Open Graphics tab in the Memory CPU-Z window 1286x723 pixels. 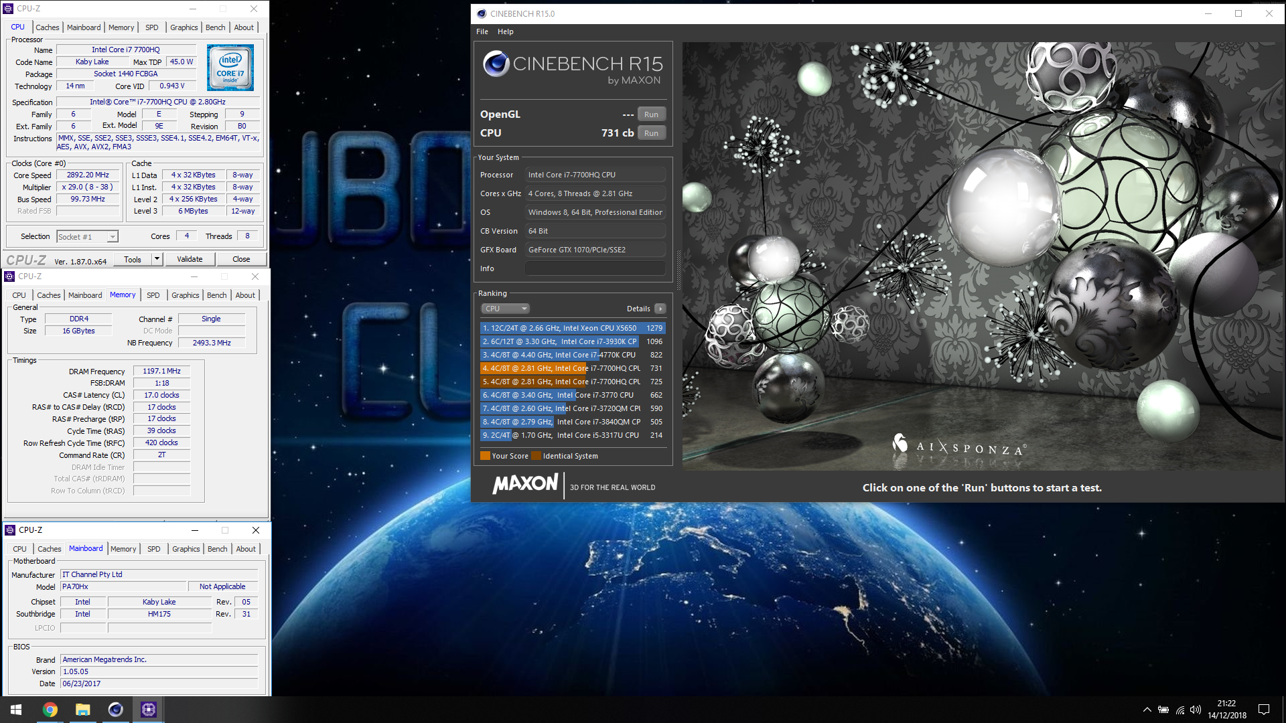pos(186,295)
